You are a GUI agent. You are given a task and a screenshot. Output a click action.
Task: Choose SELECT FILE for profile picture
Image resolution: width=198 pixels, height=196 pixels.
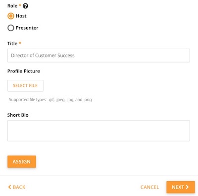tap(25, 86)
